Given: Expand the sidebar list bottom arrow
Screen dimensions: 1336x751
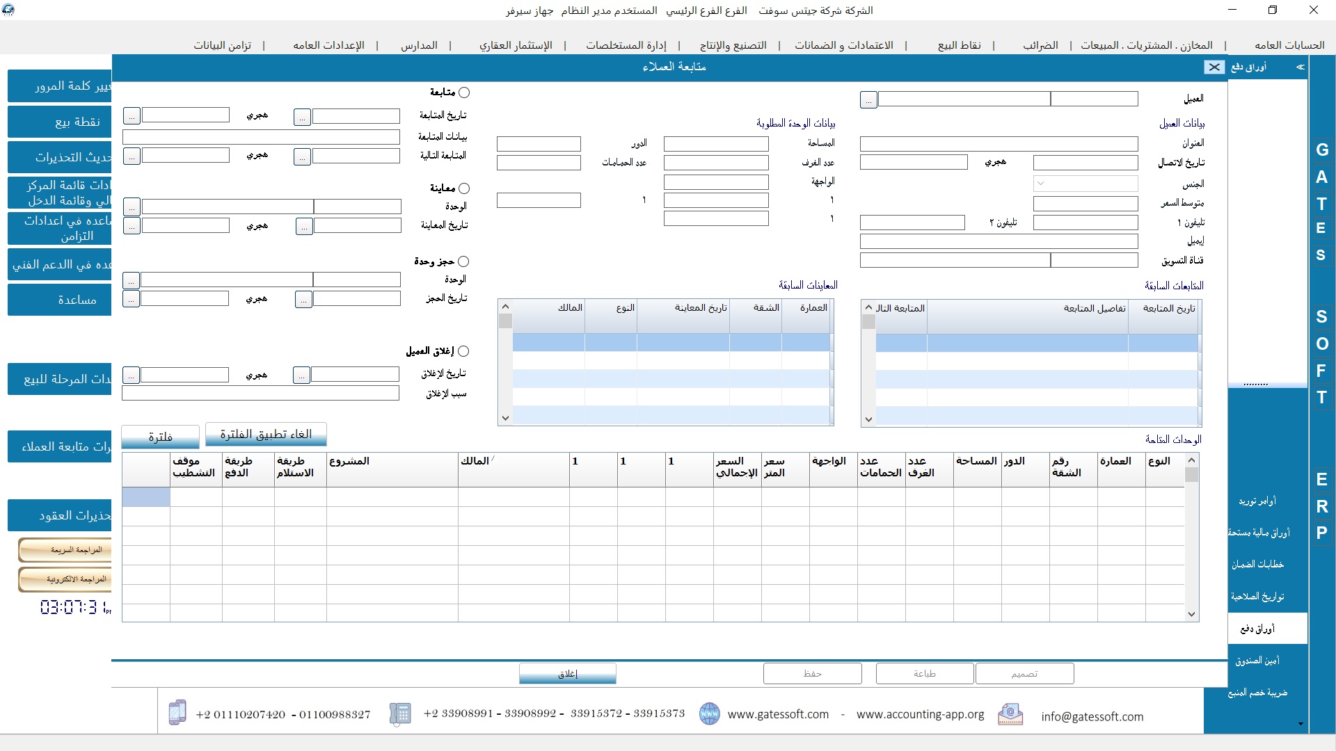Looking at the screenshot, I should coord(1301,724).
